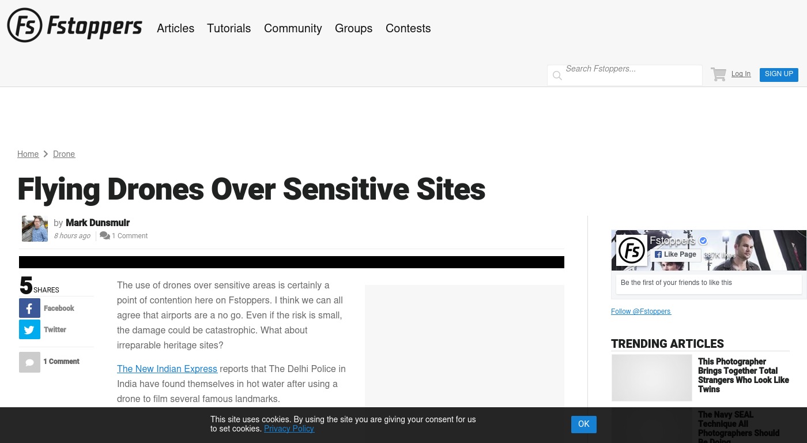
Task: Go to Drone breadcrumb category
Action: [x=64, y=154]
